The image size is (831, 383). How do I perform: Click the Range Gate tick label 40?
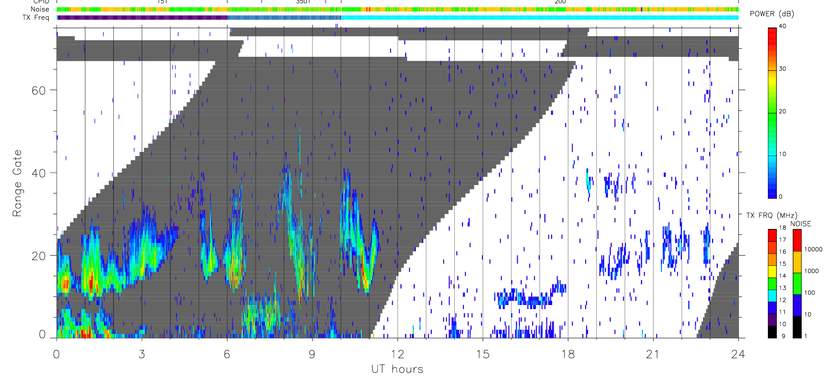coord(39,173)
